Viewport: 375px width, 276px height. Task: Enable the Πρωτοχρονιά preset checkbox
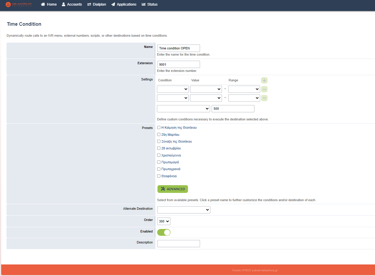pos(159,169)
